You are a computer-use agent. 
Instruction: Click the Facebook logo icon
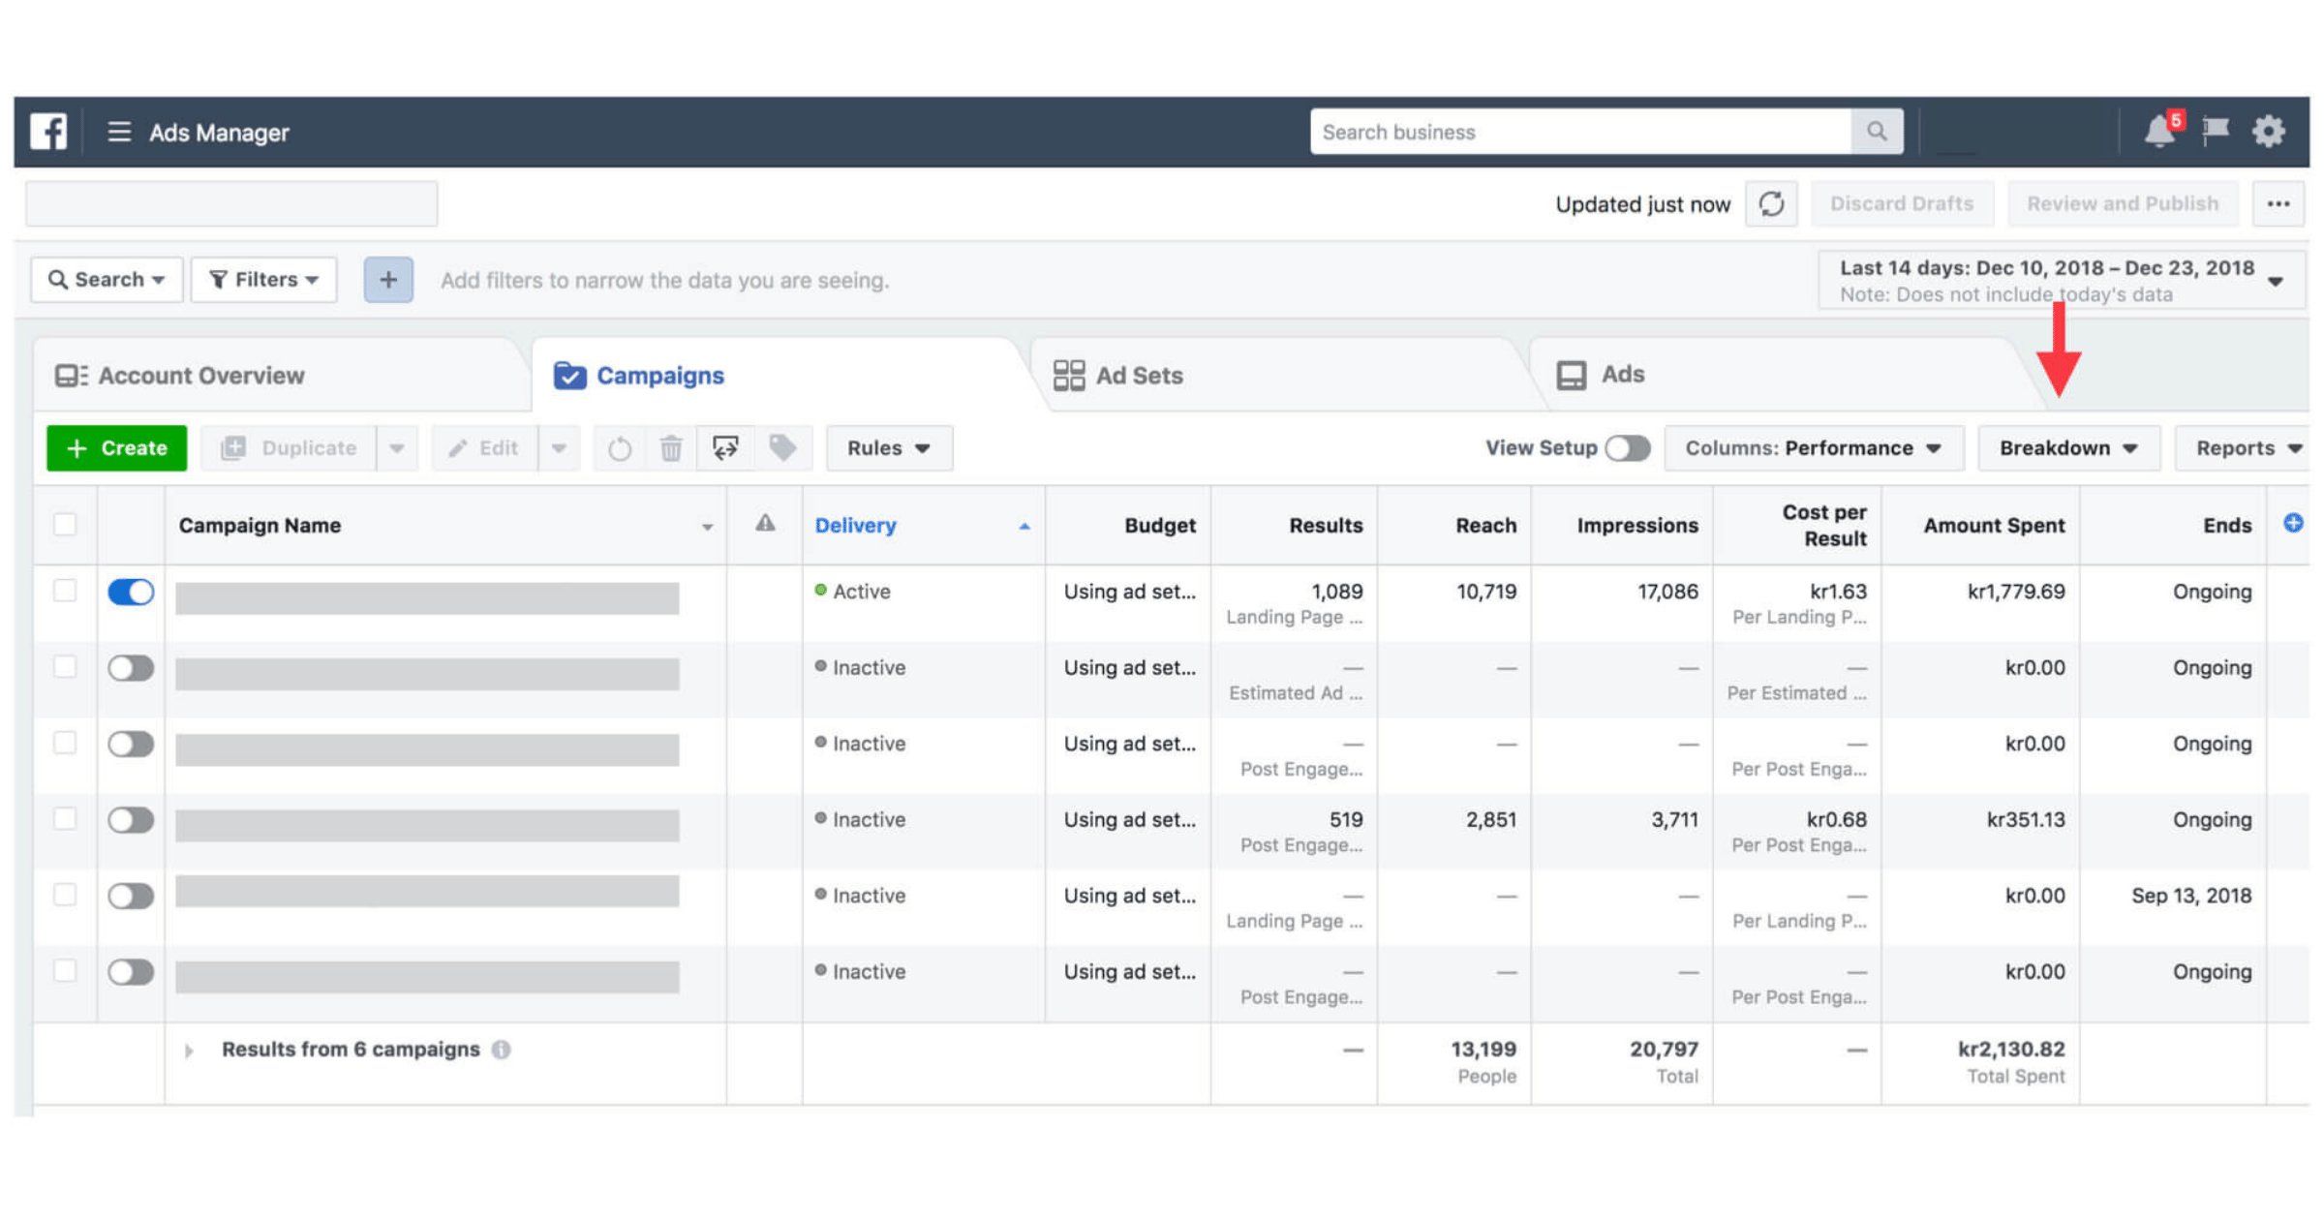coord(48,131)
